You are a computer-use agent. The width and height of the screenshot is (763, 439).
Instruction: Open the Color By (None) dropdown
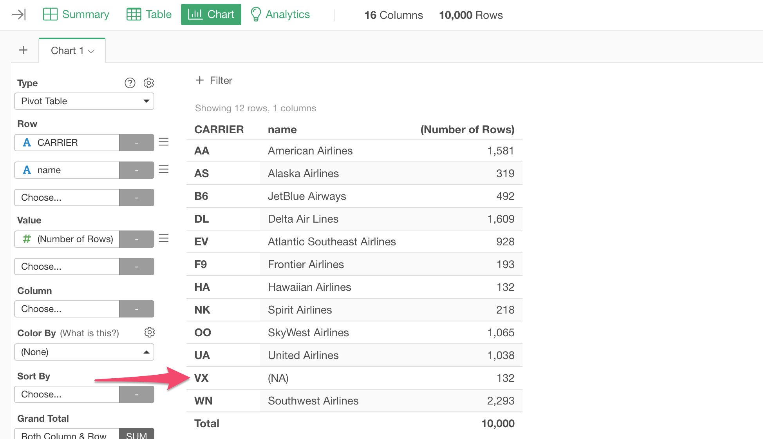tap(84, 352)
